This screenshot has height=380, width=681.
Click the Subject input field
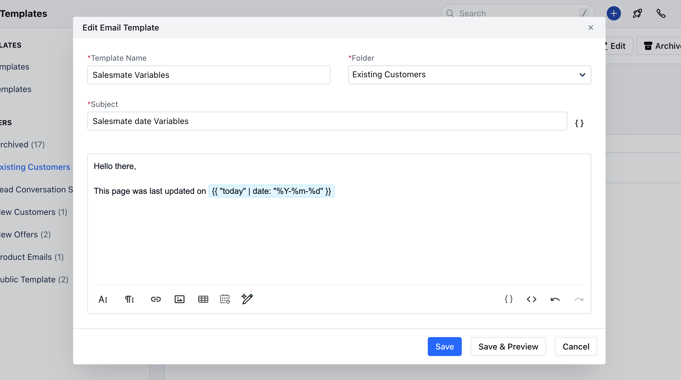(x=327, y=121)
